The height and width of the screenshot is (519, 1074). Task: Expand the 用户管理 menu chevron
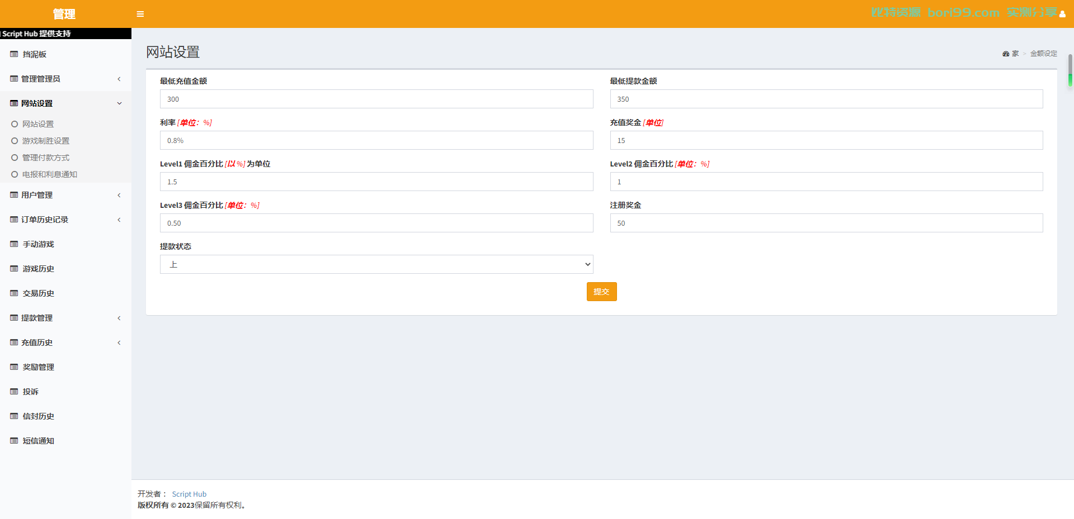tap(119, 195)
